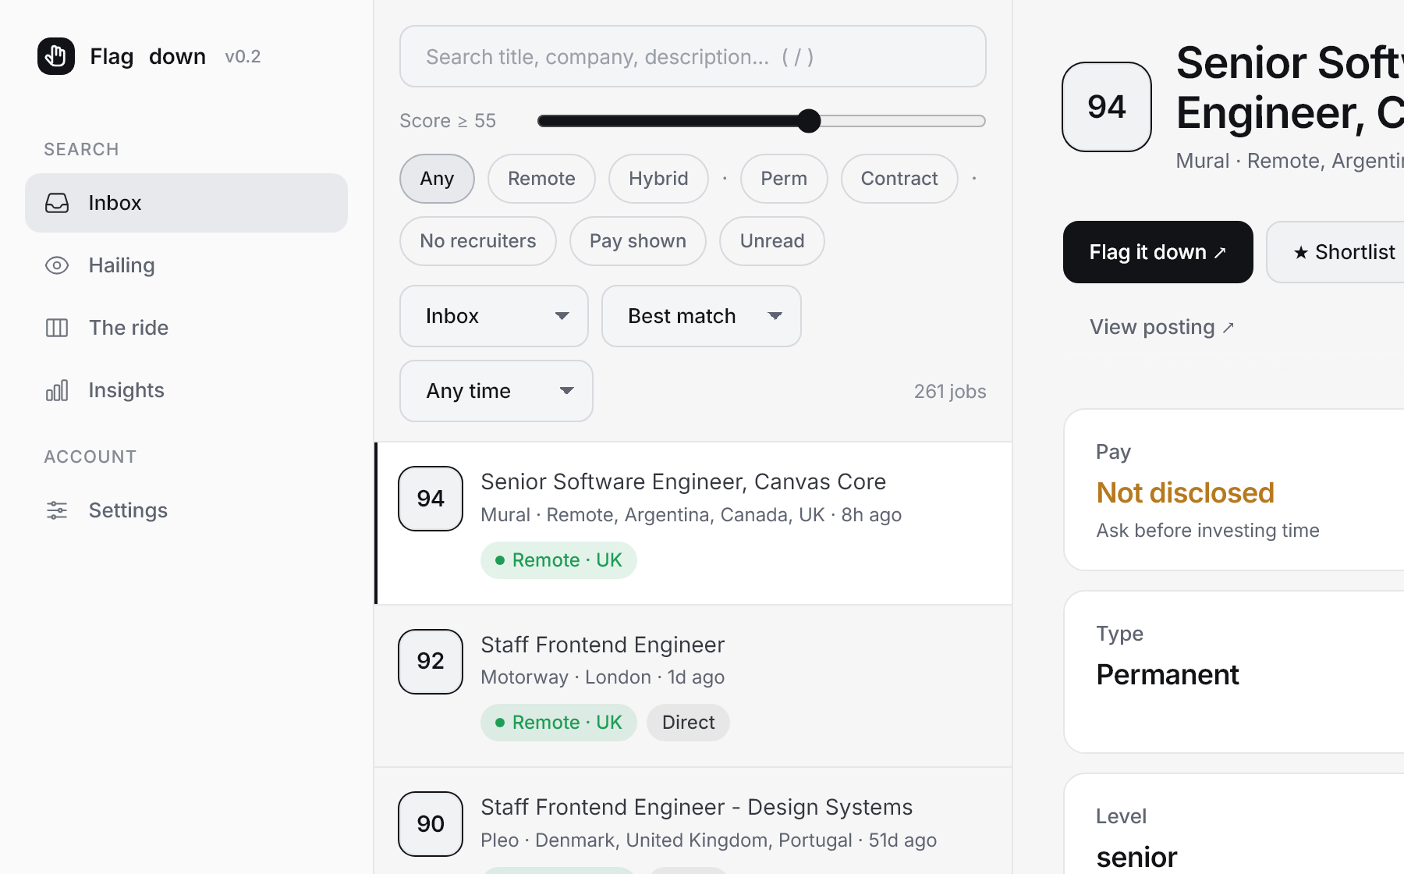Click the 261 jobs count
1404x874 pixels.
tap(950, 392)
